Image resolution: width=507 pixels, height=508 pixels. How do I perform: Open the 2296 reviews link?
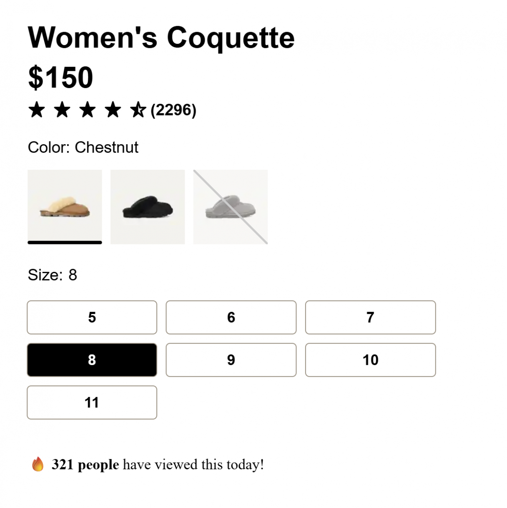(173, 110)
